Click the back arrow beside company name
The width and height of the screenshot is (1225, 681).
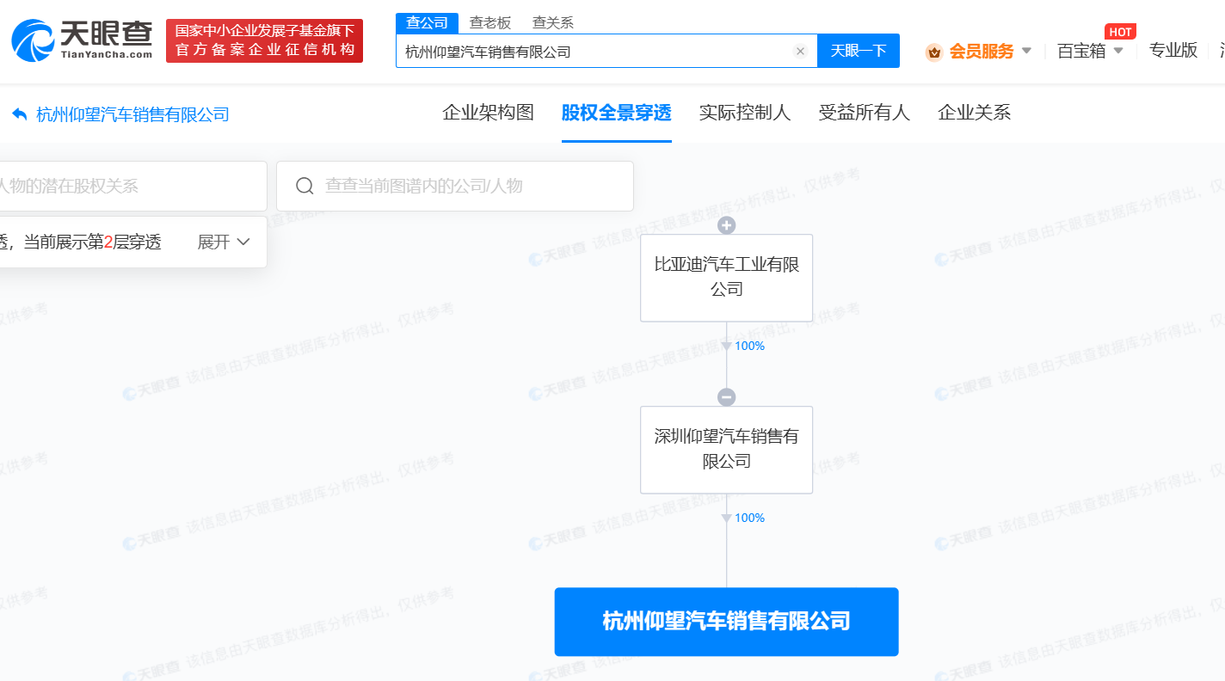20,114
